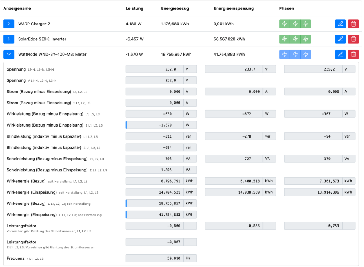Screen dimensions: 364x267
Task: Click the Anzeigename column header
Action: coord(17,8)
